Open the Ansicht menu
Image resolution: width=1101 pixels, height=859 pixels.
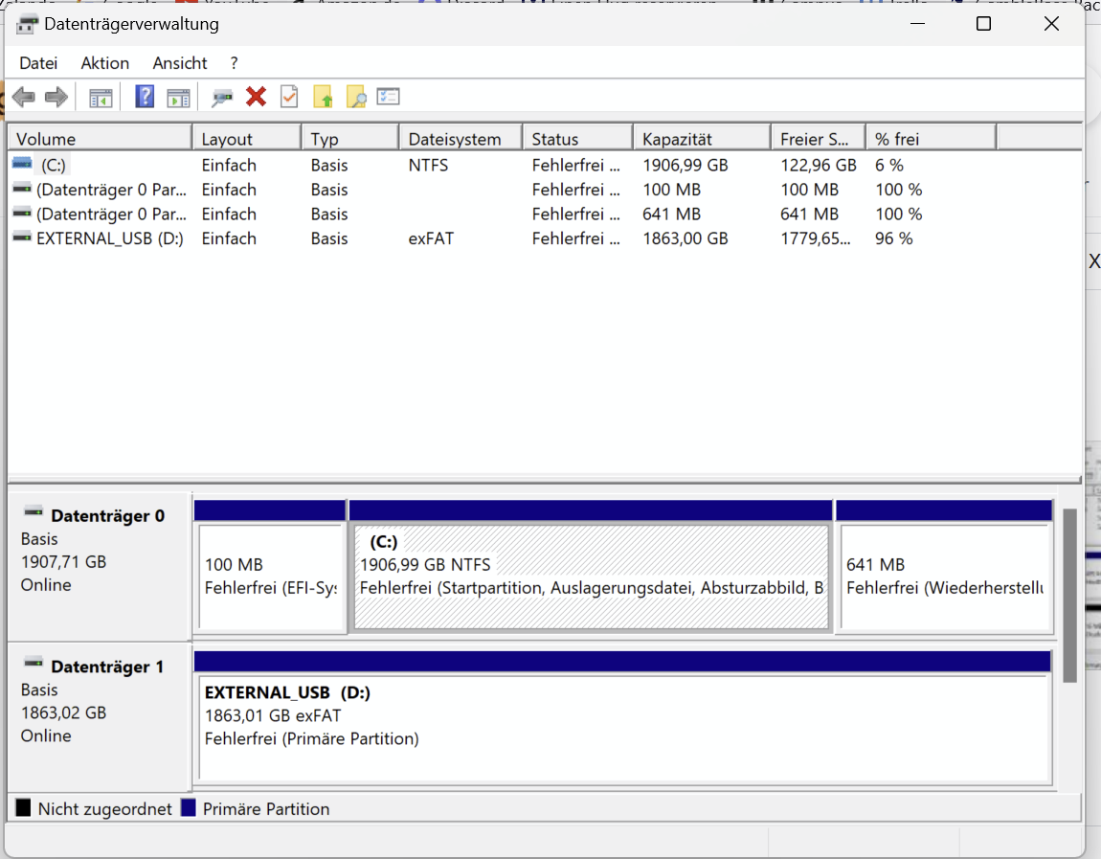click(x=180, y=63)
